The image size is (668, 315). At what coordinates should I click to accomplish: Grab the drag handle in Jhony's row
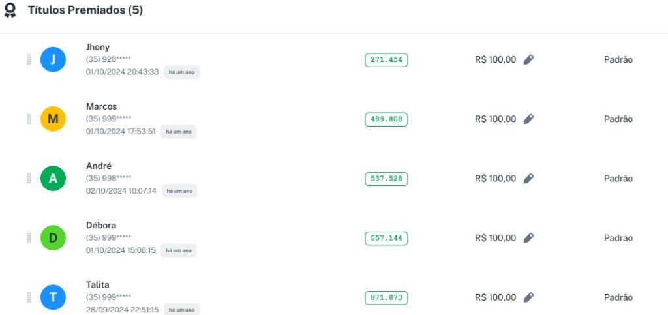(29, 60)
